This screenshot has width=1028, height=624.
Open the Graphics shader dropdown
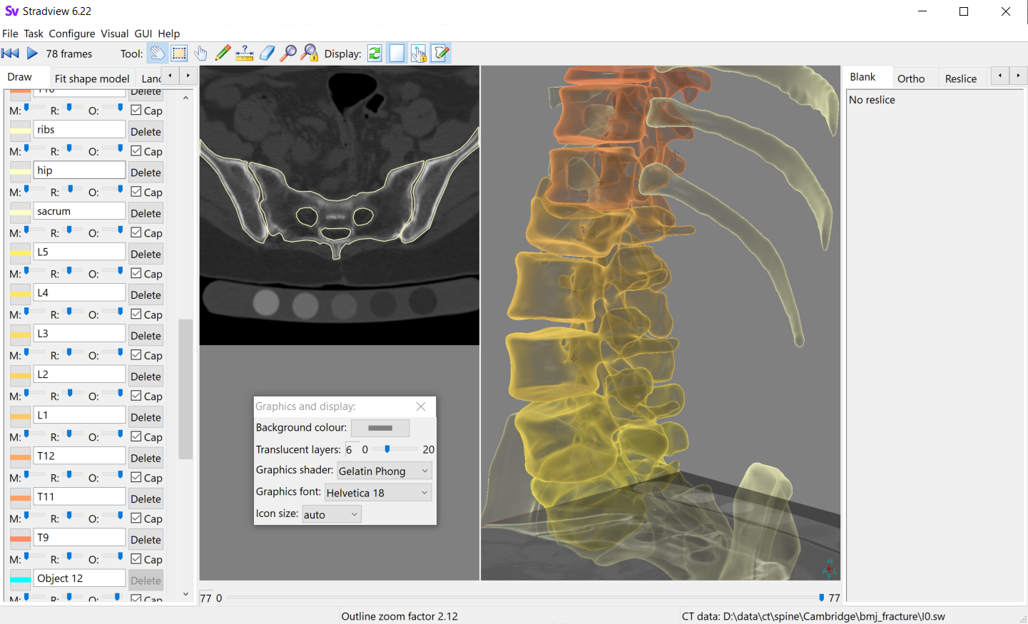[384, 471]
